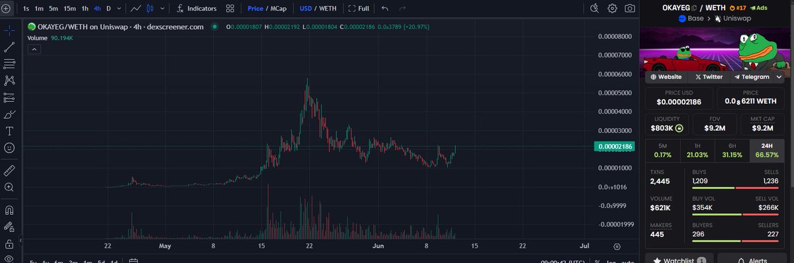Viewport: 794px width, 263px height.
Task: Select the crosshair cursor tool
Action: click(x=9, y=30)
